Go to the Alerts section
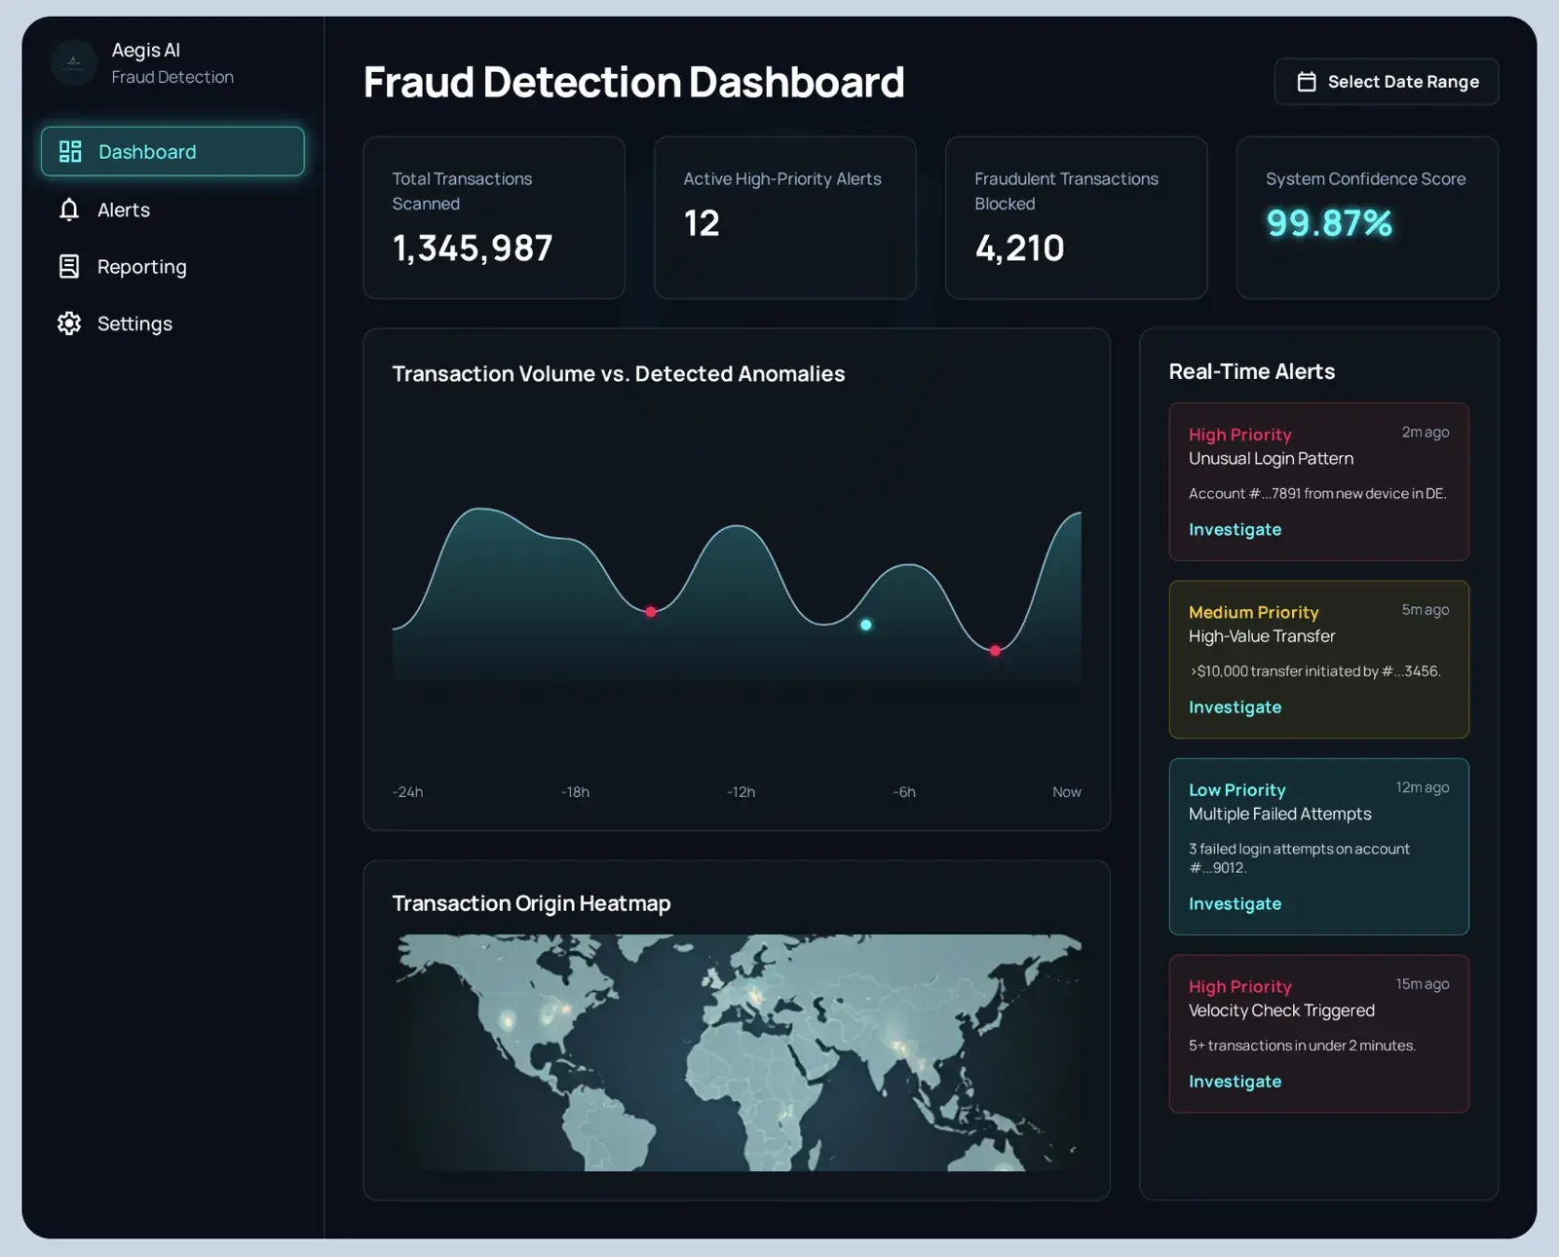The image size is (1559, 1257). tap(172, 209)
